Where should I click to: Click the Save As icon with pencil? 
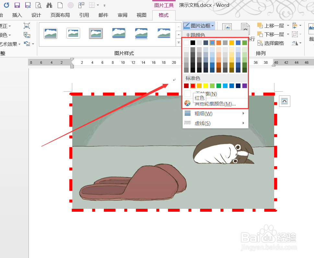(x=28, y=5)
